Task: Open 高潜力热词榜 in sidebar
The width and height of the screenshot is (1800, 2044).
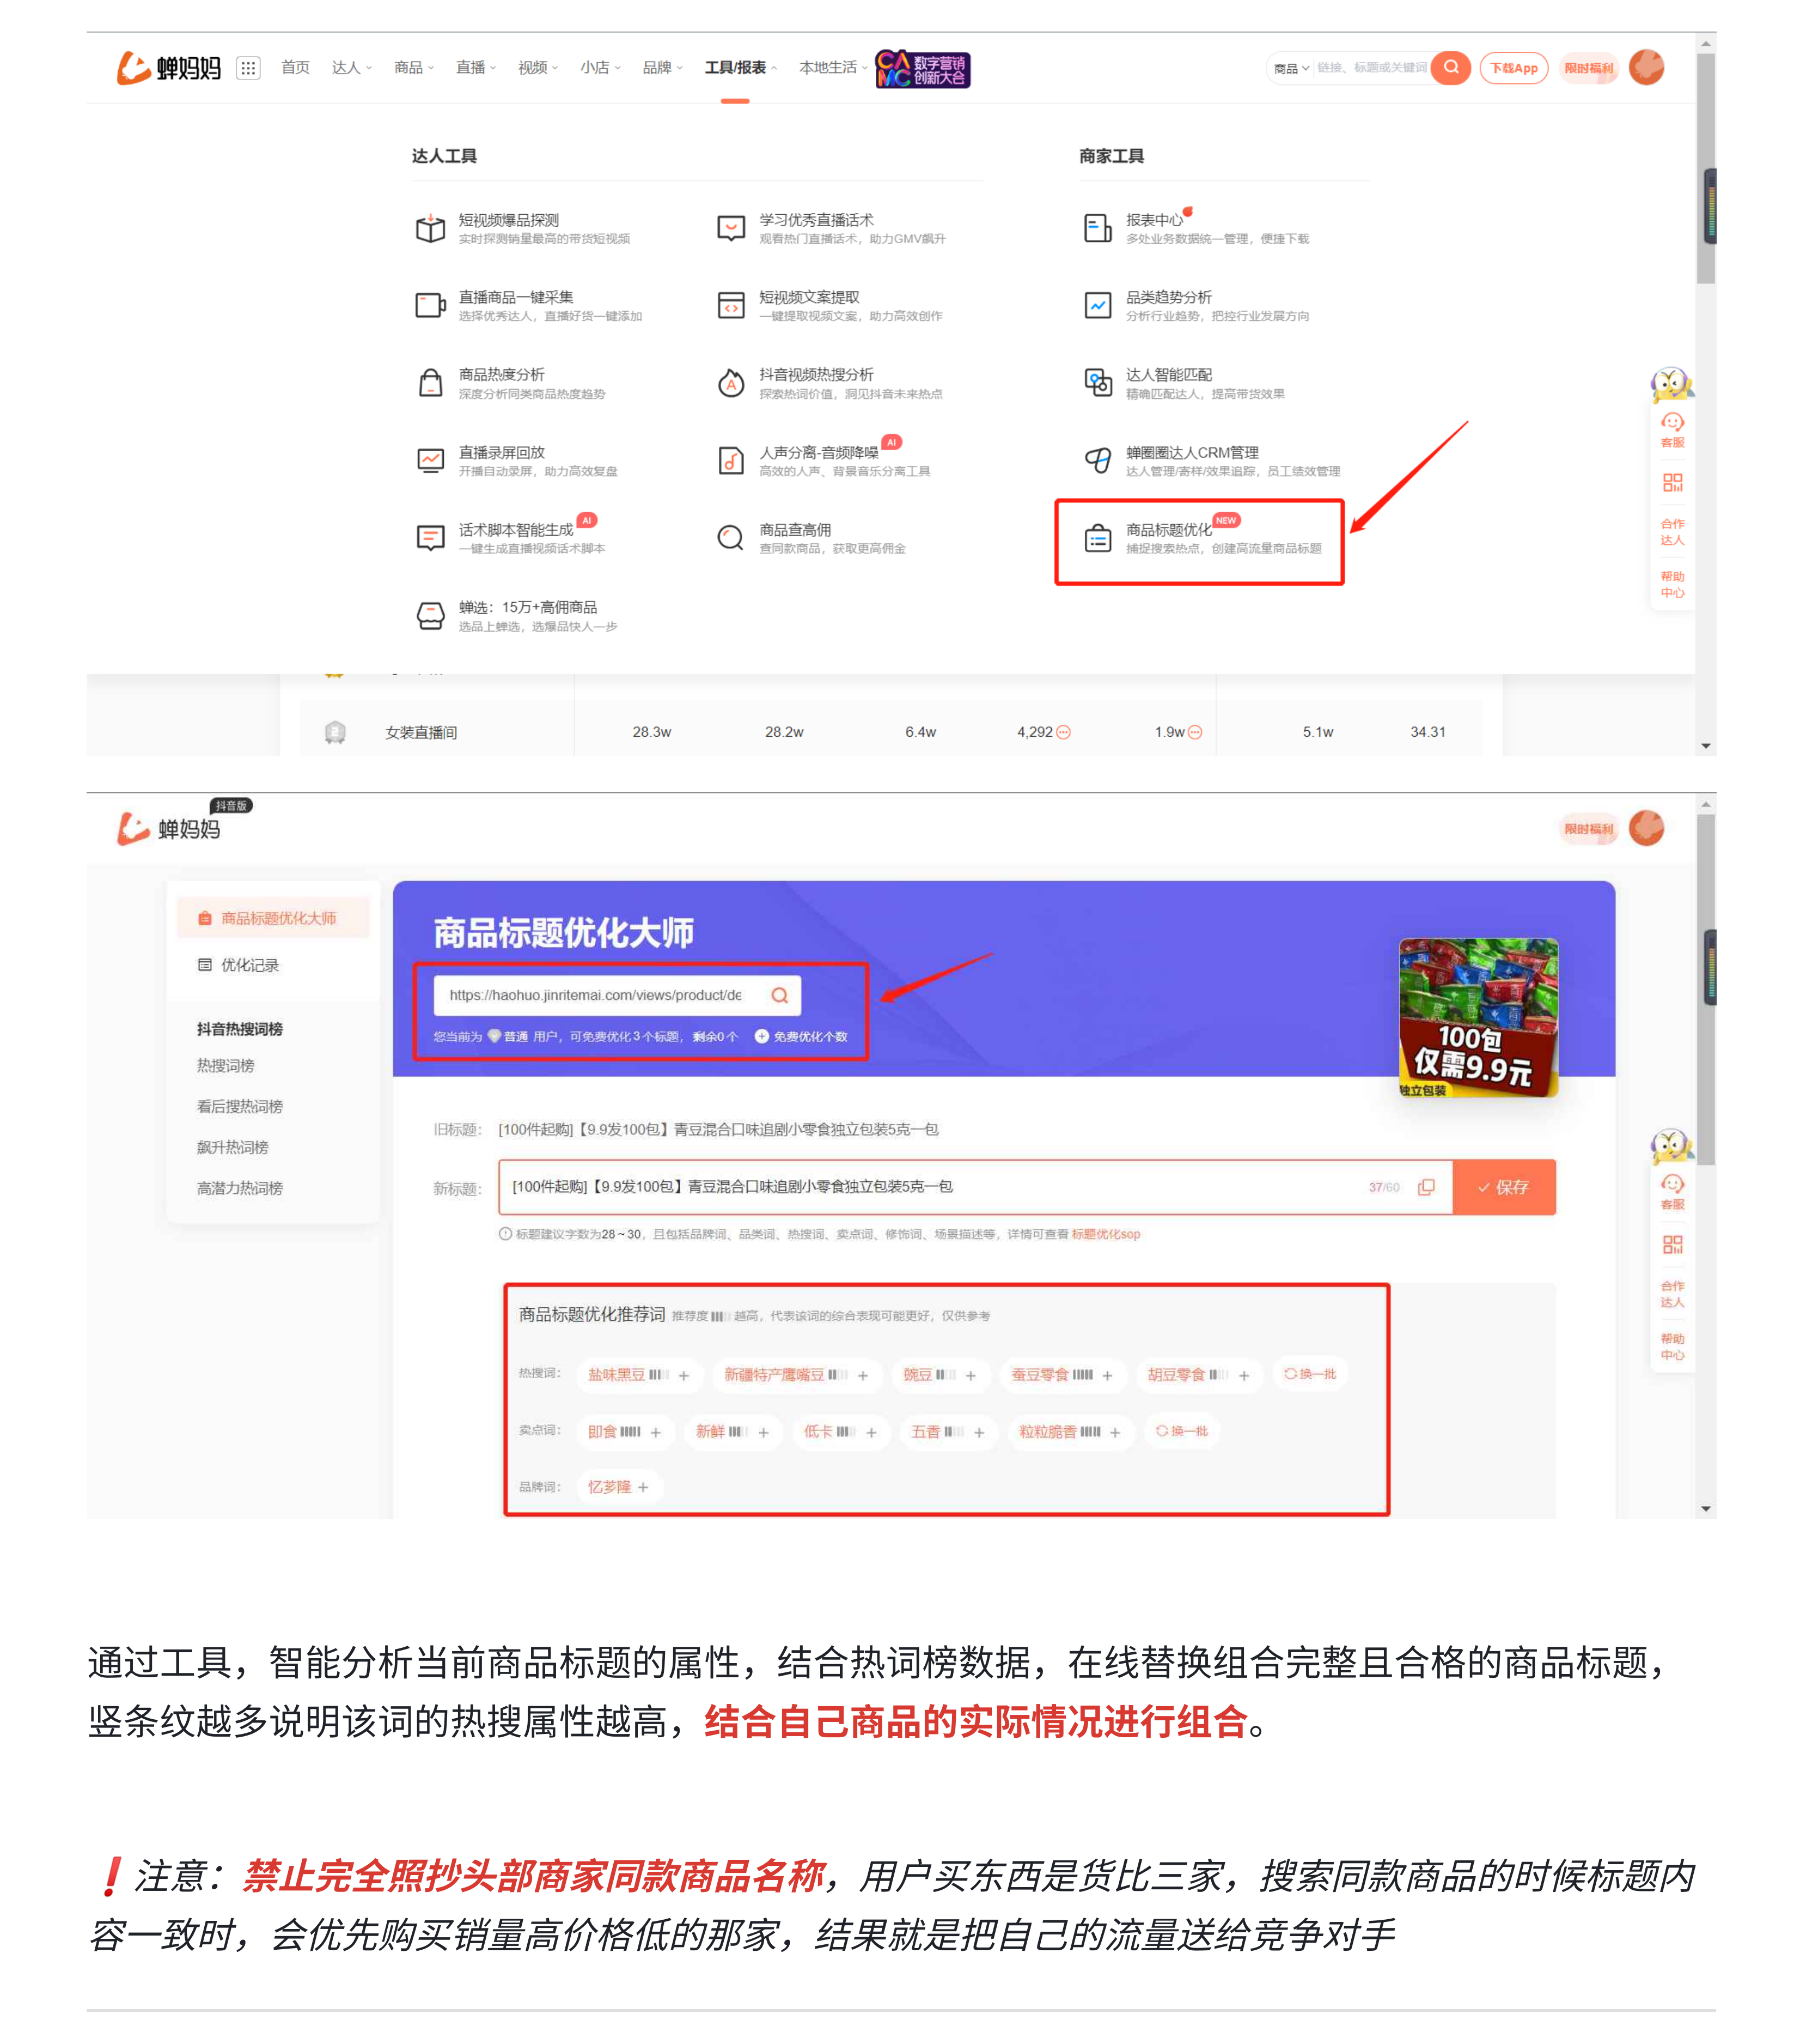Action: point(240,1189)
